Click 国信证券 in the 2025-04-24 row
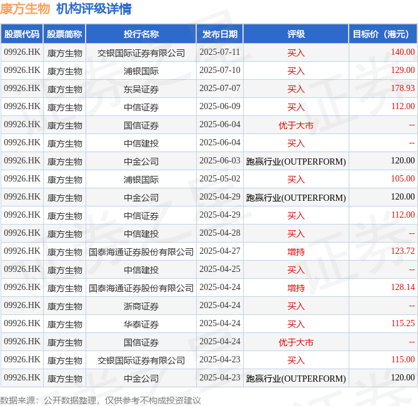Image resolution: width=418 pixels, height=406 pixels. tap(141, 342)
